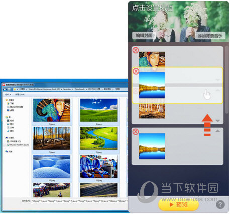Screen dimensions: 230x214
Task: Select Shared Folders breadcrumb in address bar
Action: 44,89
